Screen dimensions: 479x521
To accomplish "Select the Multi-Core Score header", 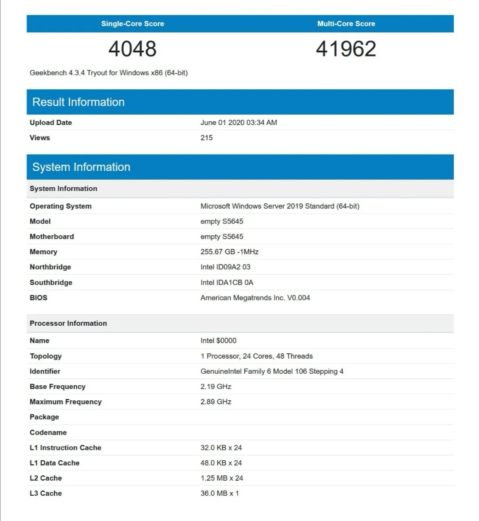I will [346, 24].
